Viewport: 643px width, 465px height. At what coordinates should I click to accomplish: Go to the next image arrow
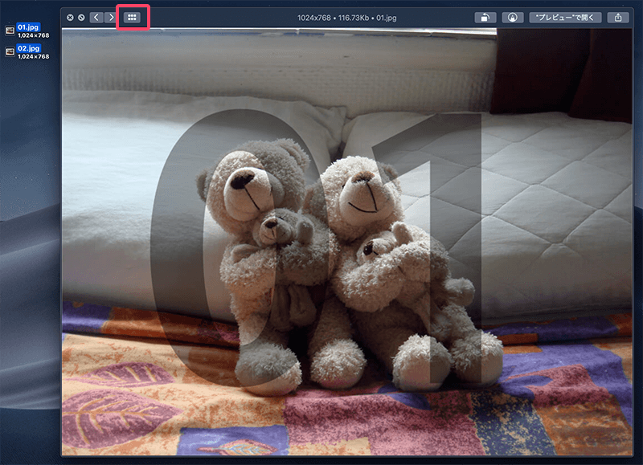(x=111, y=17)
